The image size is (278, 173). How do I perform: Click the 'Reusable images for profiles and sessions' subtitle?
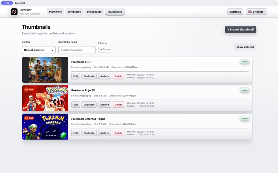click(49, 33)
